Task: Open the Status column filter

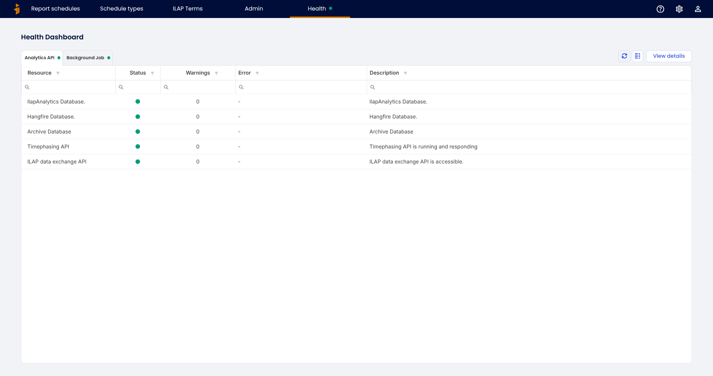Action: tap(153, 73)
